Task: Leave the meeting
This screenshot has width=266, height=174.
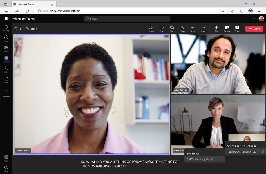Action: pyautogui.click(x=254, y=29)
